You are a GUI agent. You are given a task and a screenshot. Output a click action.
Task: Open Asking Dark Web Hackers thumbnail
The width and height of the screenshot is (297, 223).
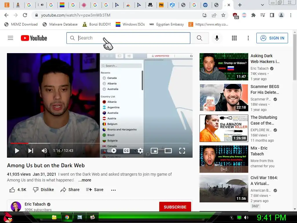[x=224, y=67]
